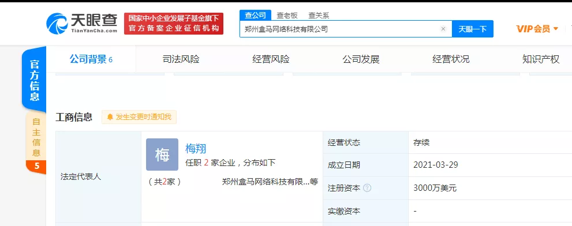Click the bell icon beside 发生变更时通知我

(x=110, y=117)
